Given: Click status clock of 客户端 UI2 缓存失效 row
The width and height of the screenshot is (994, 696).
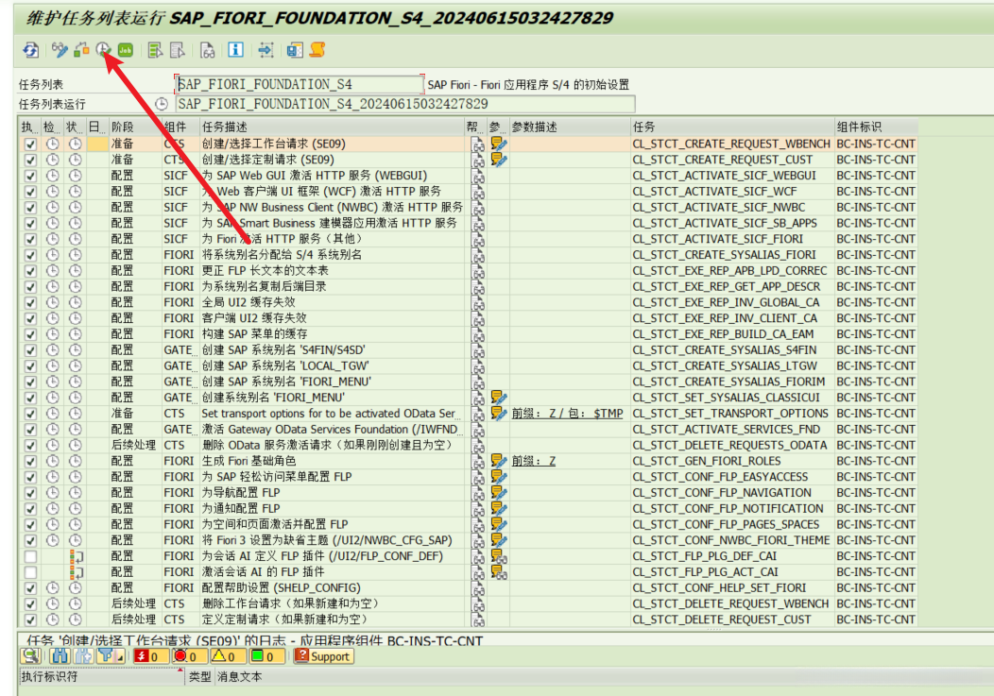Looking at the screenshot, I should click(75, 318).
